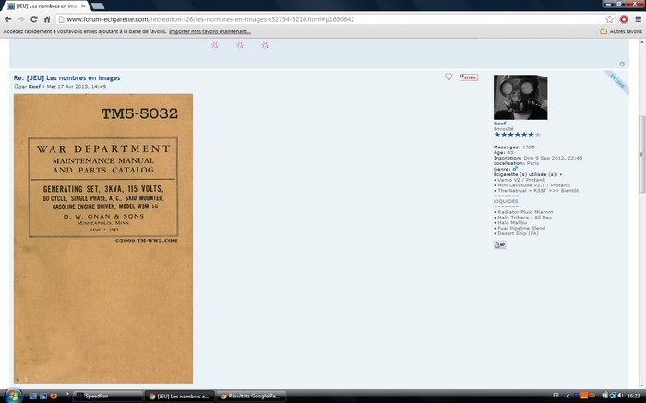Click the third pink star smiley
646x403 pixels.
coord(265,45)
